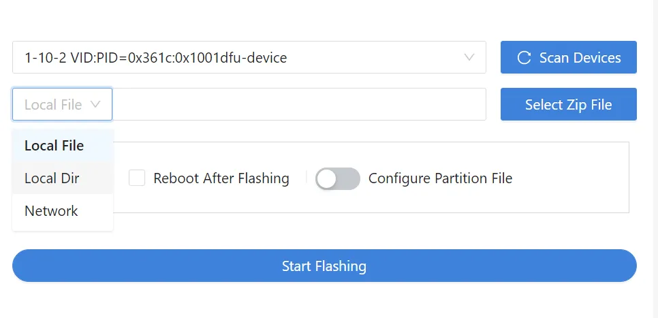Click the Reboot After Flashing label text
This screenshot has width=658, height=318.
coord(221,178)
